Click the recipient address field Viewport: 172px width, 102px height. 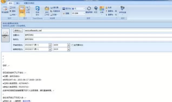click(x=98, y=30)
